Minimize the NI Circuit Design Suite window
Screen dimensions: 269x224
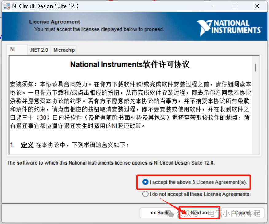click(214, 6)
